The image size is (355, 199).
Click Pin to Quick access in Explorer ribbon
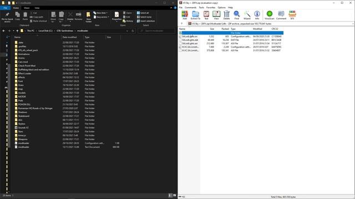tap(7, 17)
